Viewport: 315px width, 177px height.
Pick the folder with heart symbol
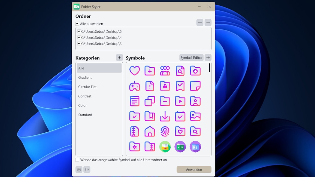pyautogui.click(x=180, y=132)
